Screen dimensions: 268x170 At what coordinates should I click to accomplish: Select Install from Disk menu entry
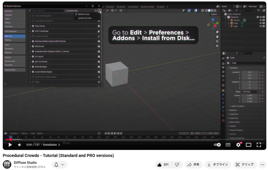(x=85, y=18)
